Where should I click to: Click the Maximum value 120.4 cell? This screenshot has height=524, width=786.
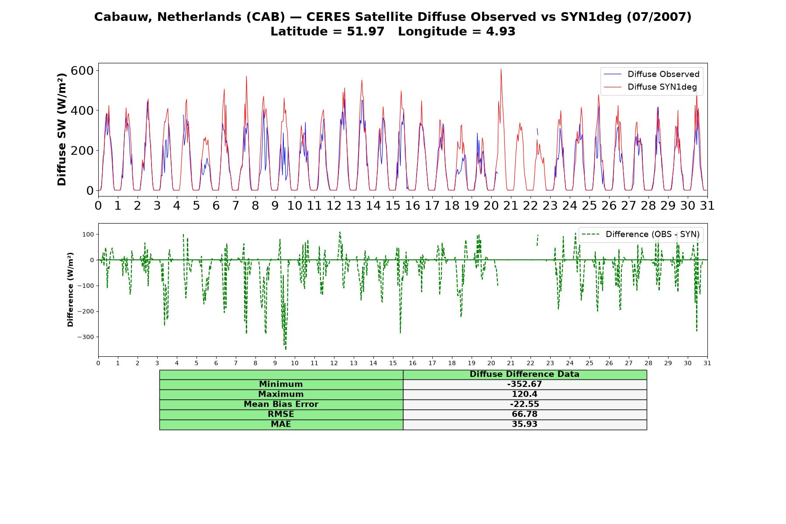(525, 394)
